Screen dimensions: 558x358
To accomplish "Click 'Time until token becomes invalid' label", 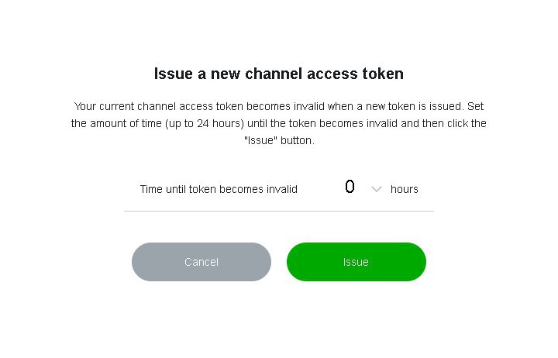I will [x=219, y=189].
